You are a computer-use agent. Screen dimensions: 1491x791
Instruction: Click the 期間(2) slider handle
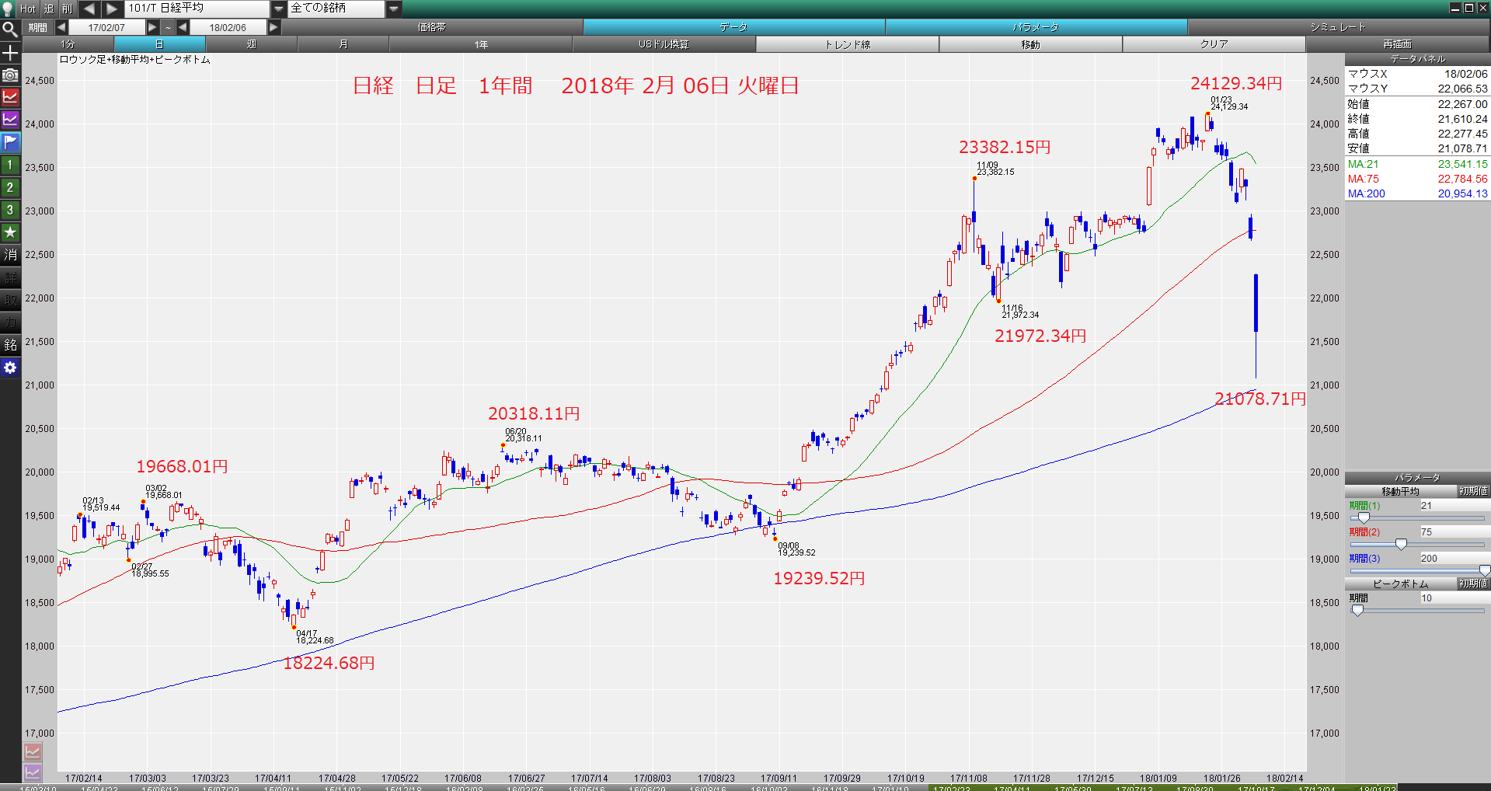1401,544
